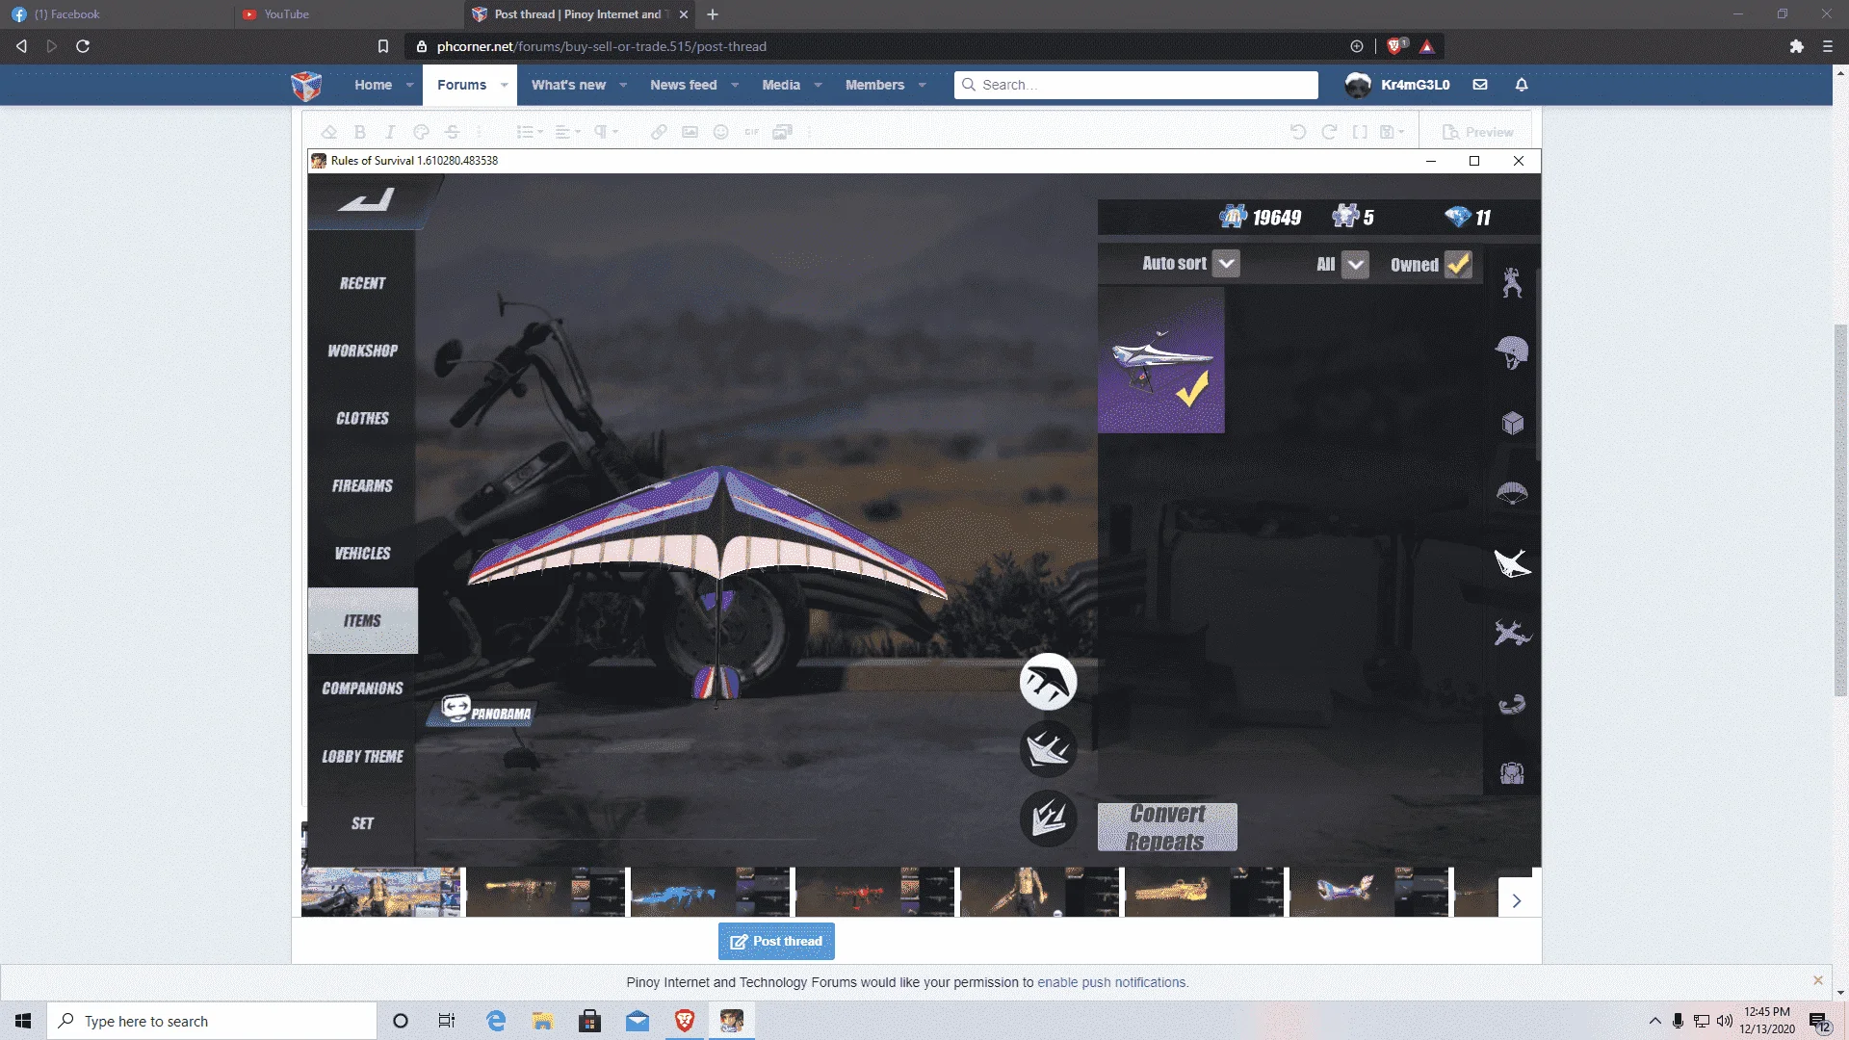
Task: Expand the text alignment dropdown
Action: (x=568, y=132)
